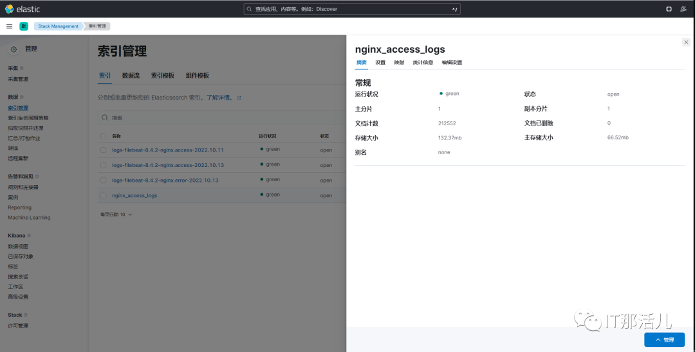Viewport: 695px width, 352px height.
Task: Click the info icon next to Stack
Action: 25,315
